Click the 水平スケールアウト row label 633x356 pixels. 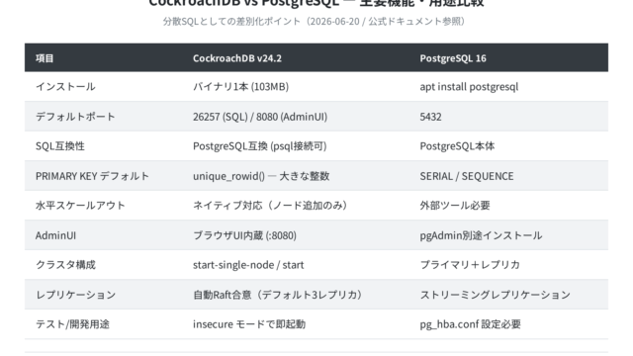[x=80, y=206]
